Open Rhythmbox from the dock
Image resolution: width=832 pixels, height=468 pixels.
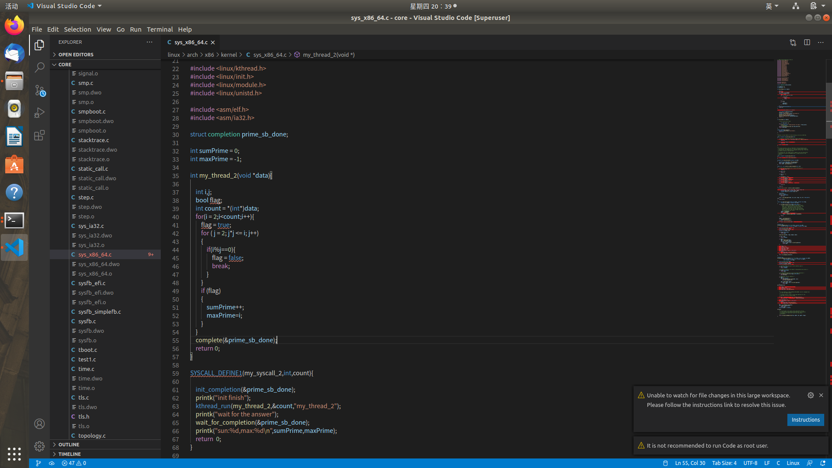pyautogui.click(x=14, y=109)
